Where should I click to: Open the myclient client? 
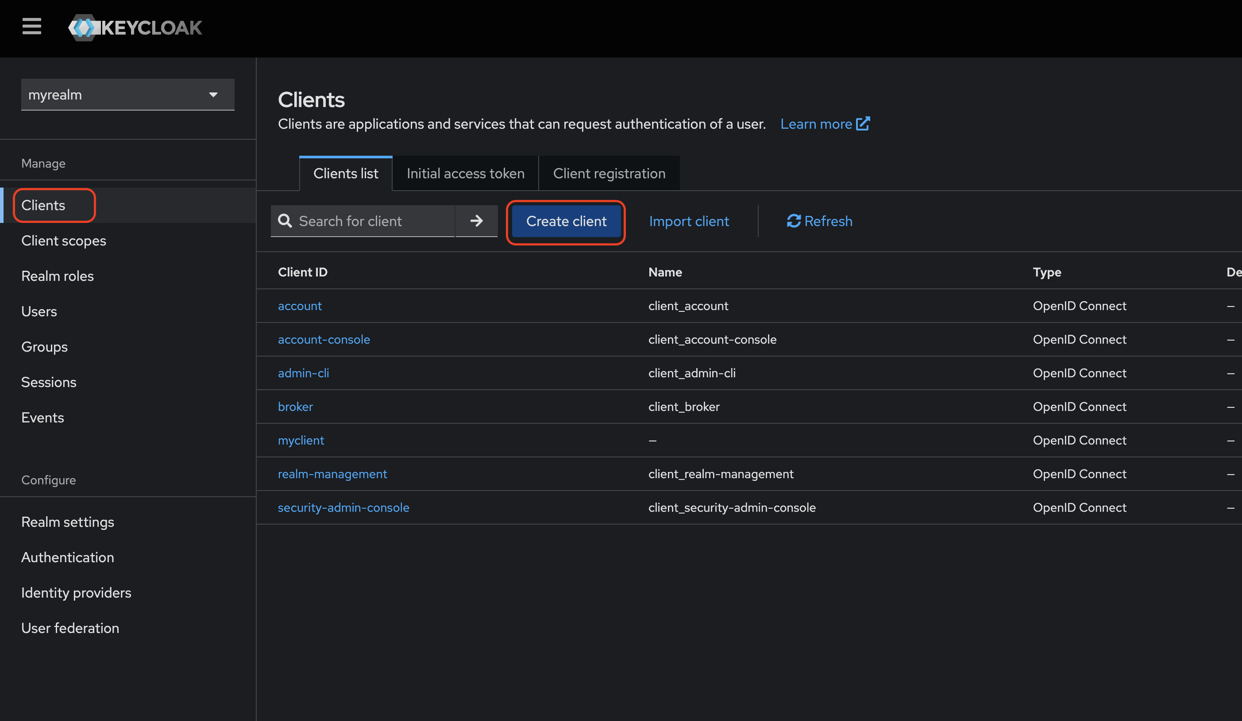click(x=301, y=440)
